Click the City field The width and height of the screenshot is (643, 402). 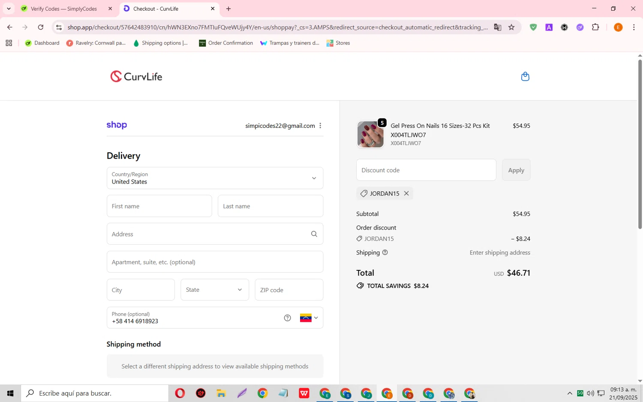click(x=141, y=290)
